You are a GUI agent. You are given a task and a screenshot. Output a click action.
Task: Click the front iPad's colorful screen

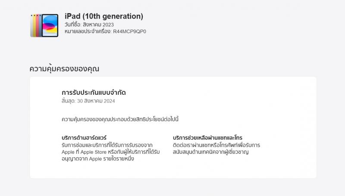50,26
